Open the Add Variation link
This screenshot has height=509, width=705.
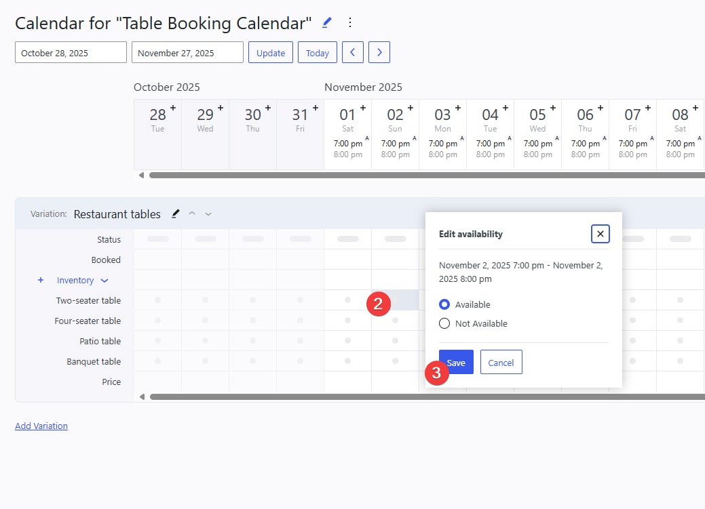pos(41,425)
